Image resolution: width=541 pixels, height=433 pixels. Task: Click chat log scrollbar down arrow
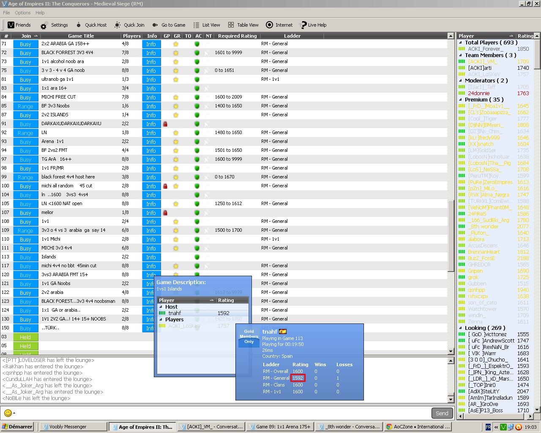click(451, 399)
